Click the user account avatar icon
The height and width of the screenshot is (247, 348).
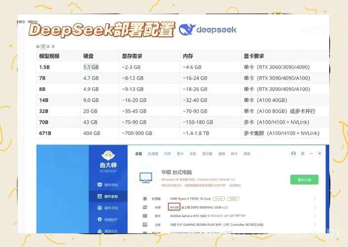pyautogui.click(x=294, y=154)
